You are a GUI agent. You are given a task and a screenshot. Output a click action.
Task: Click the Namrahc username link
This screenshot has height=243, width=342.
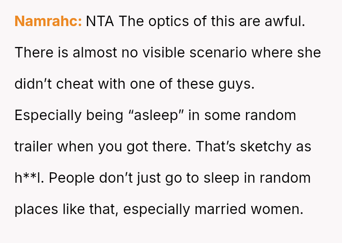[x=48, y=21]
